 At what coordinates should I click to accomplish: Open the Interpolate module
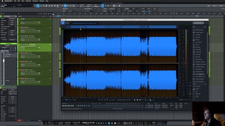point(199,69)
